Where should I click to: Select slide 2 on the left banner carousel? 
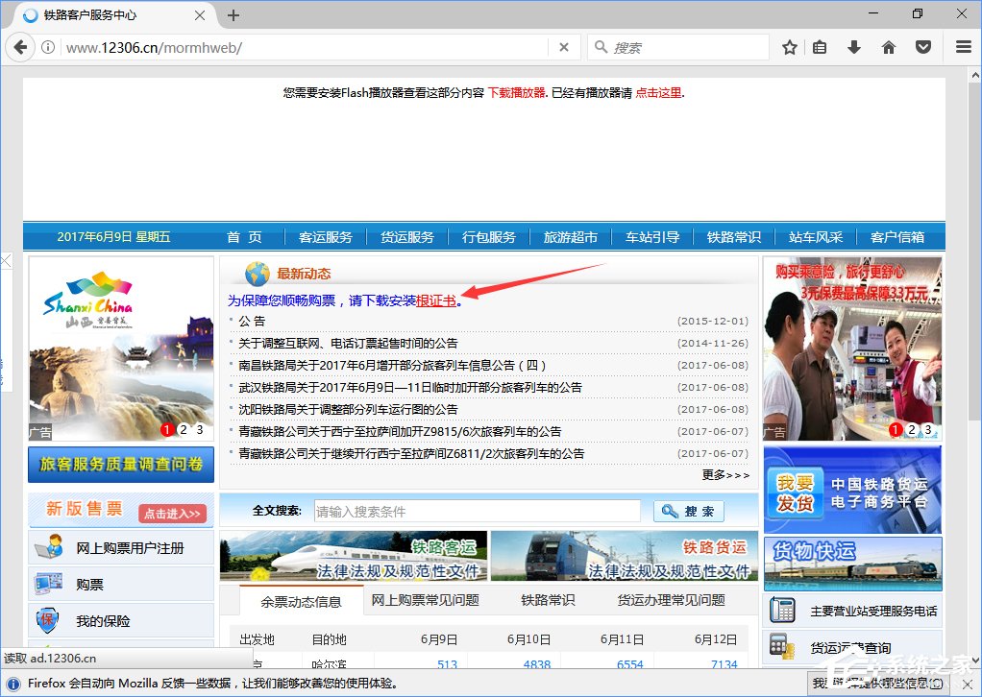[x=183, y=429]
